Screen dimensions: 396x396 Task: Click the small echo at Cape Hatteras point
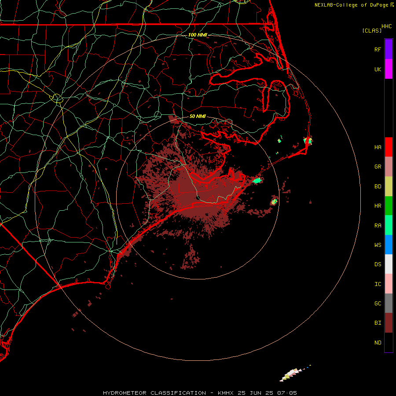[x=308, y=141]
